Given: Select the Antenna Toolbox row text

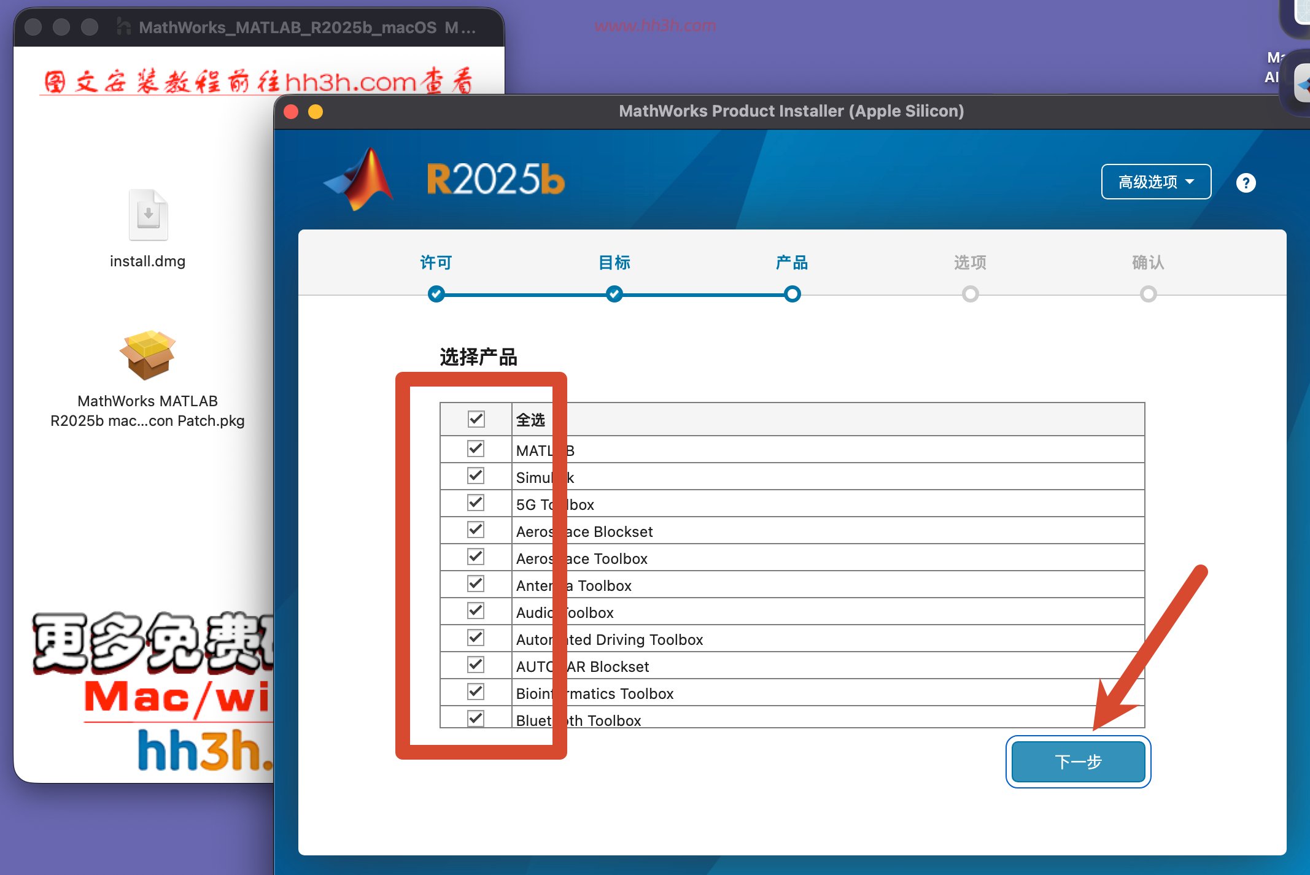Looking at the screenshot, I should (574, 585).
